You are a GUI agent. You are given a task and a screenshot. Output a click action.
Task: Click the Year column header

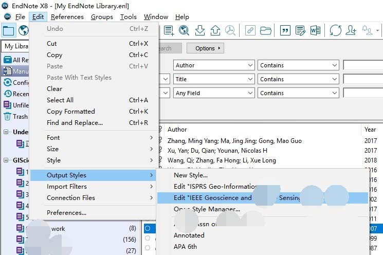[370, 130]
